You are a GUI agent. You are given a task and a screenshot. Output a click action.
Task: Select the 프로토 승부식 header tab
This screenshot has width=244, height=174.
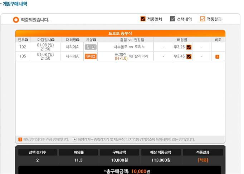[120, 33]
